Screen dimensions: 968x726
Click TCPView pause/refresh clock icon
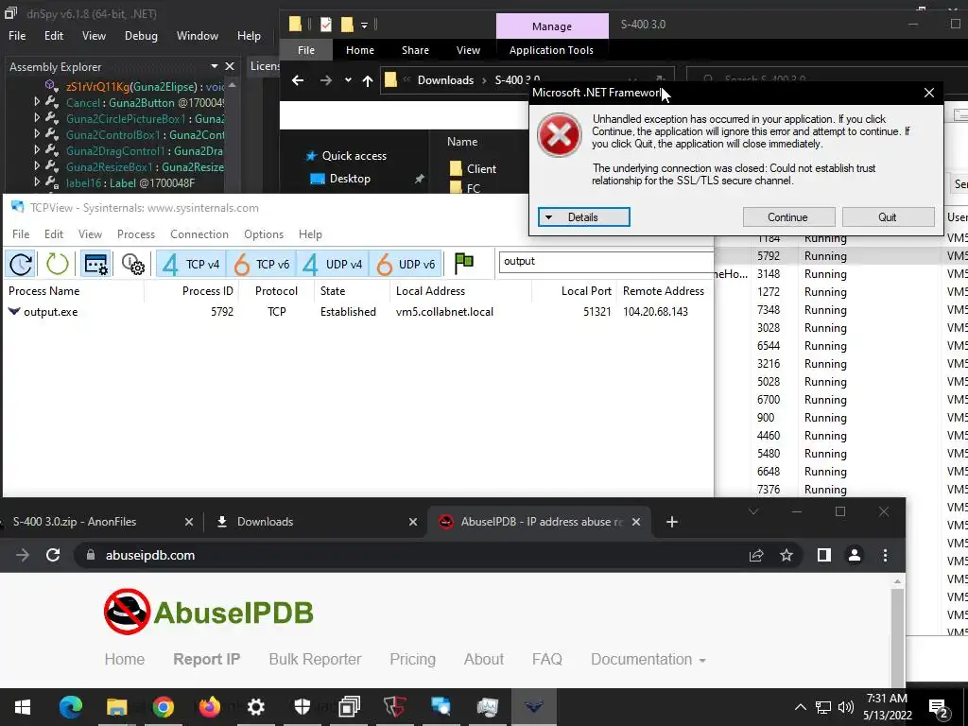click(21, 265)
